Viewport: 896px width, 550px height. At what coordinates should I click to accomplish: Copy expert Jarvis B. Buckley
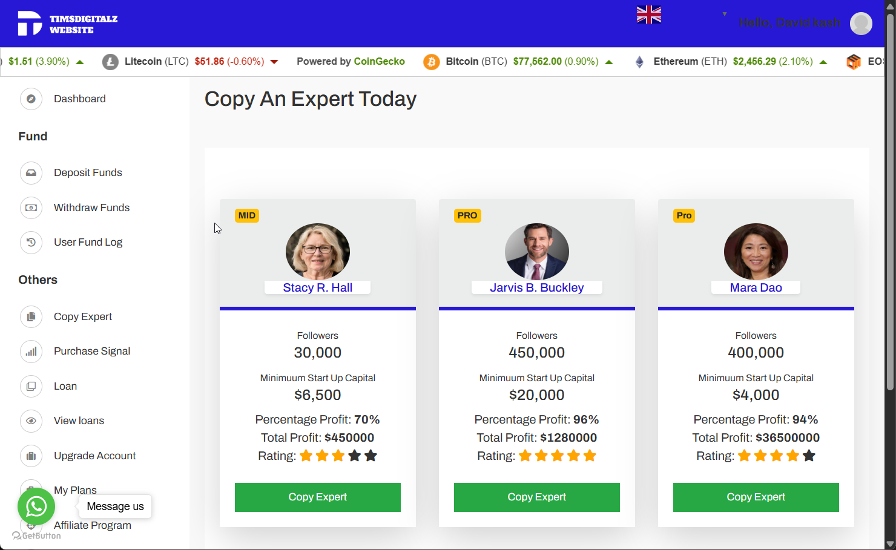point(537,497)
